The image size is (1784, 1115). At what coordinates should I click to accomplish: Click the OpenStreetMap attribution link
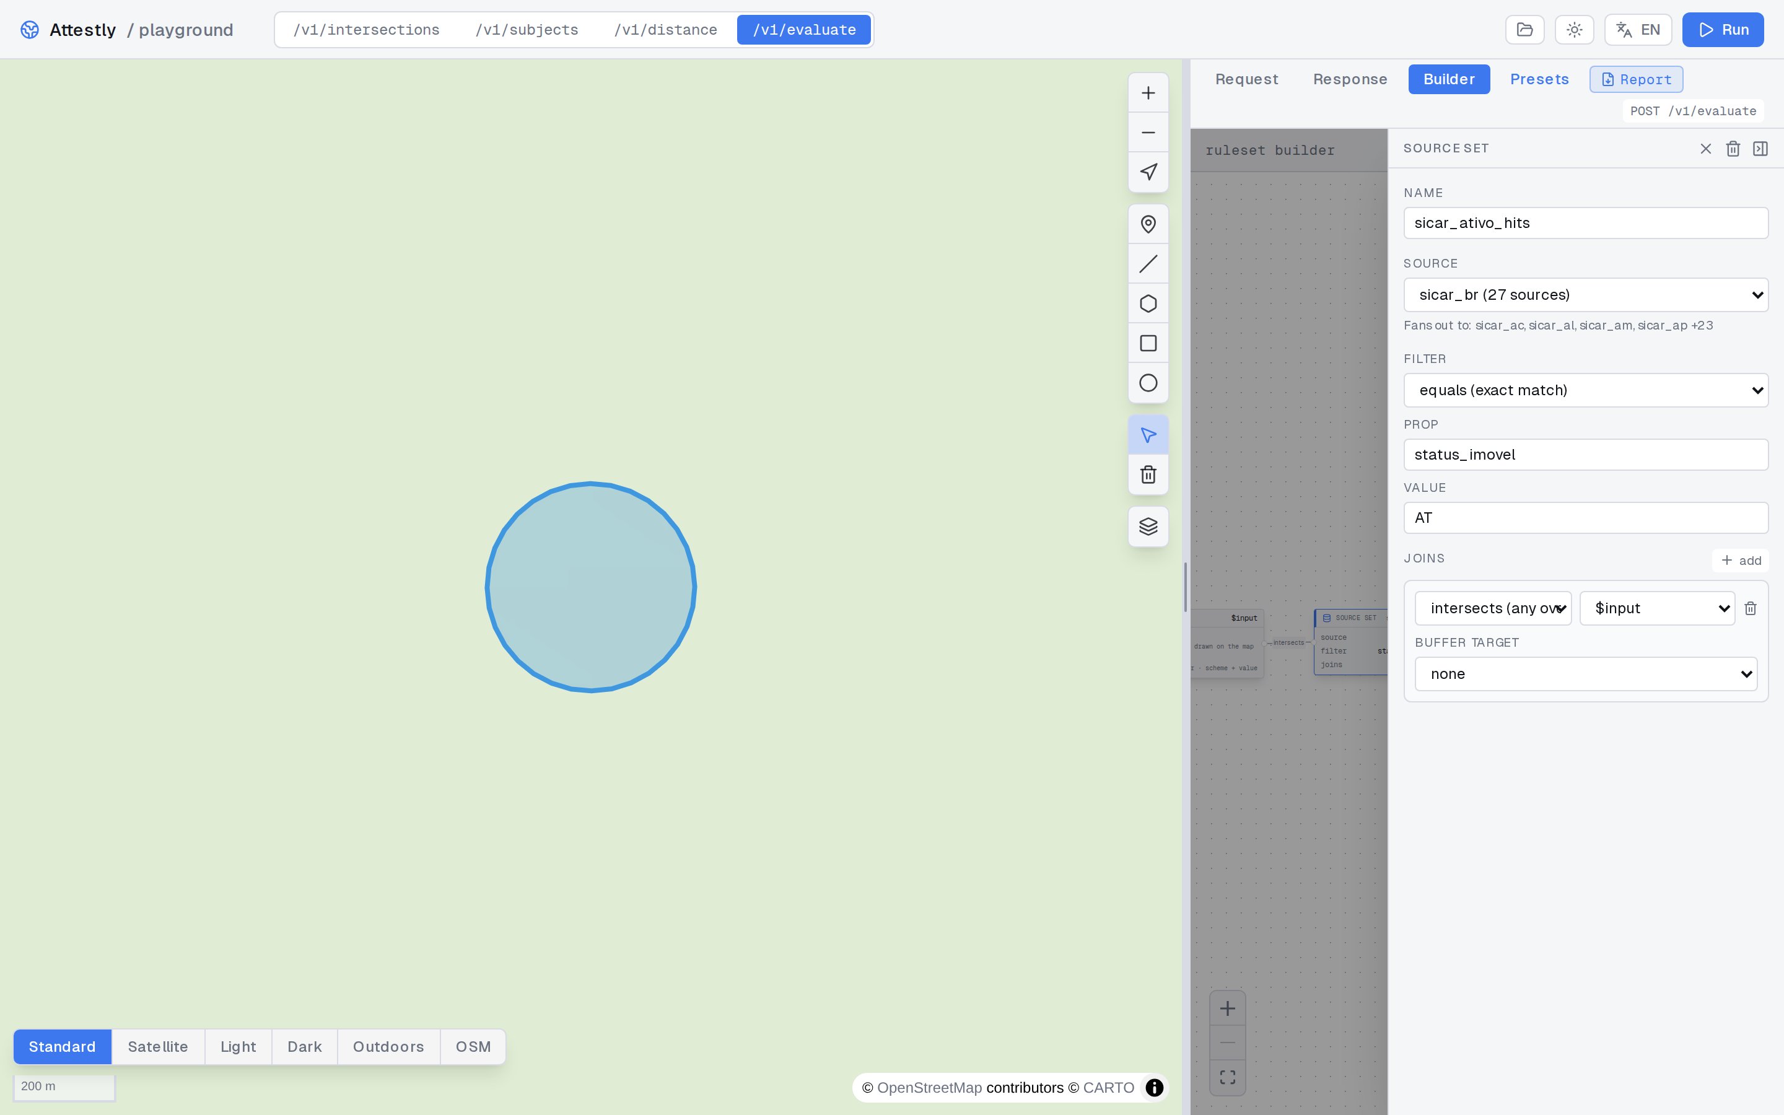(x=929, y=1088)
